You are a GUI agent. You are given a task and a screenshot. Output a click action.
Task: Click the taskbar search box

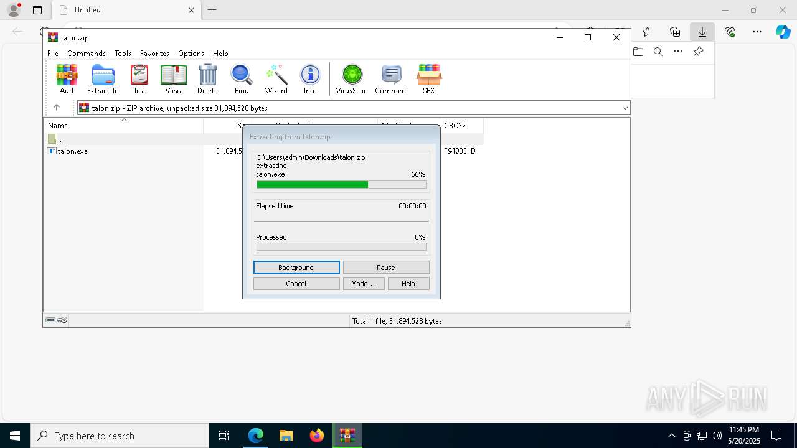[120, 436]
